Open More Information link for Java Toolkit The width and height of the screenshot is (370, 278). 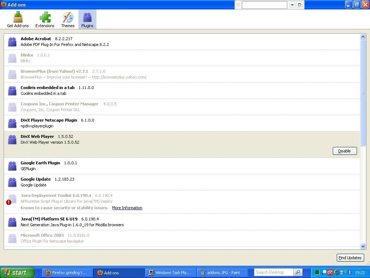click(127, 208)
